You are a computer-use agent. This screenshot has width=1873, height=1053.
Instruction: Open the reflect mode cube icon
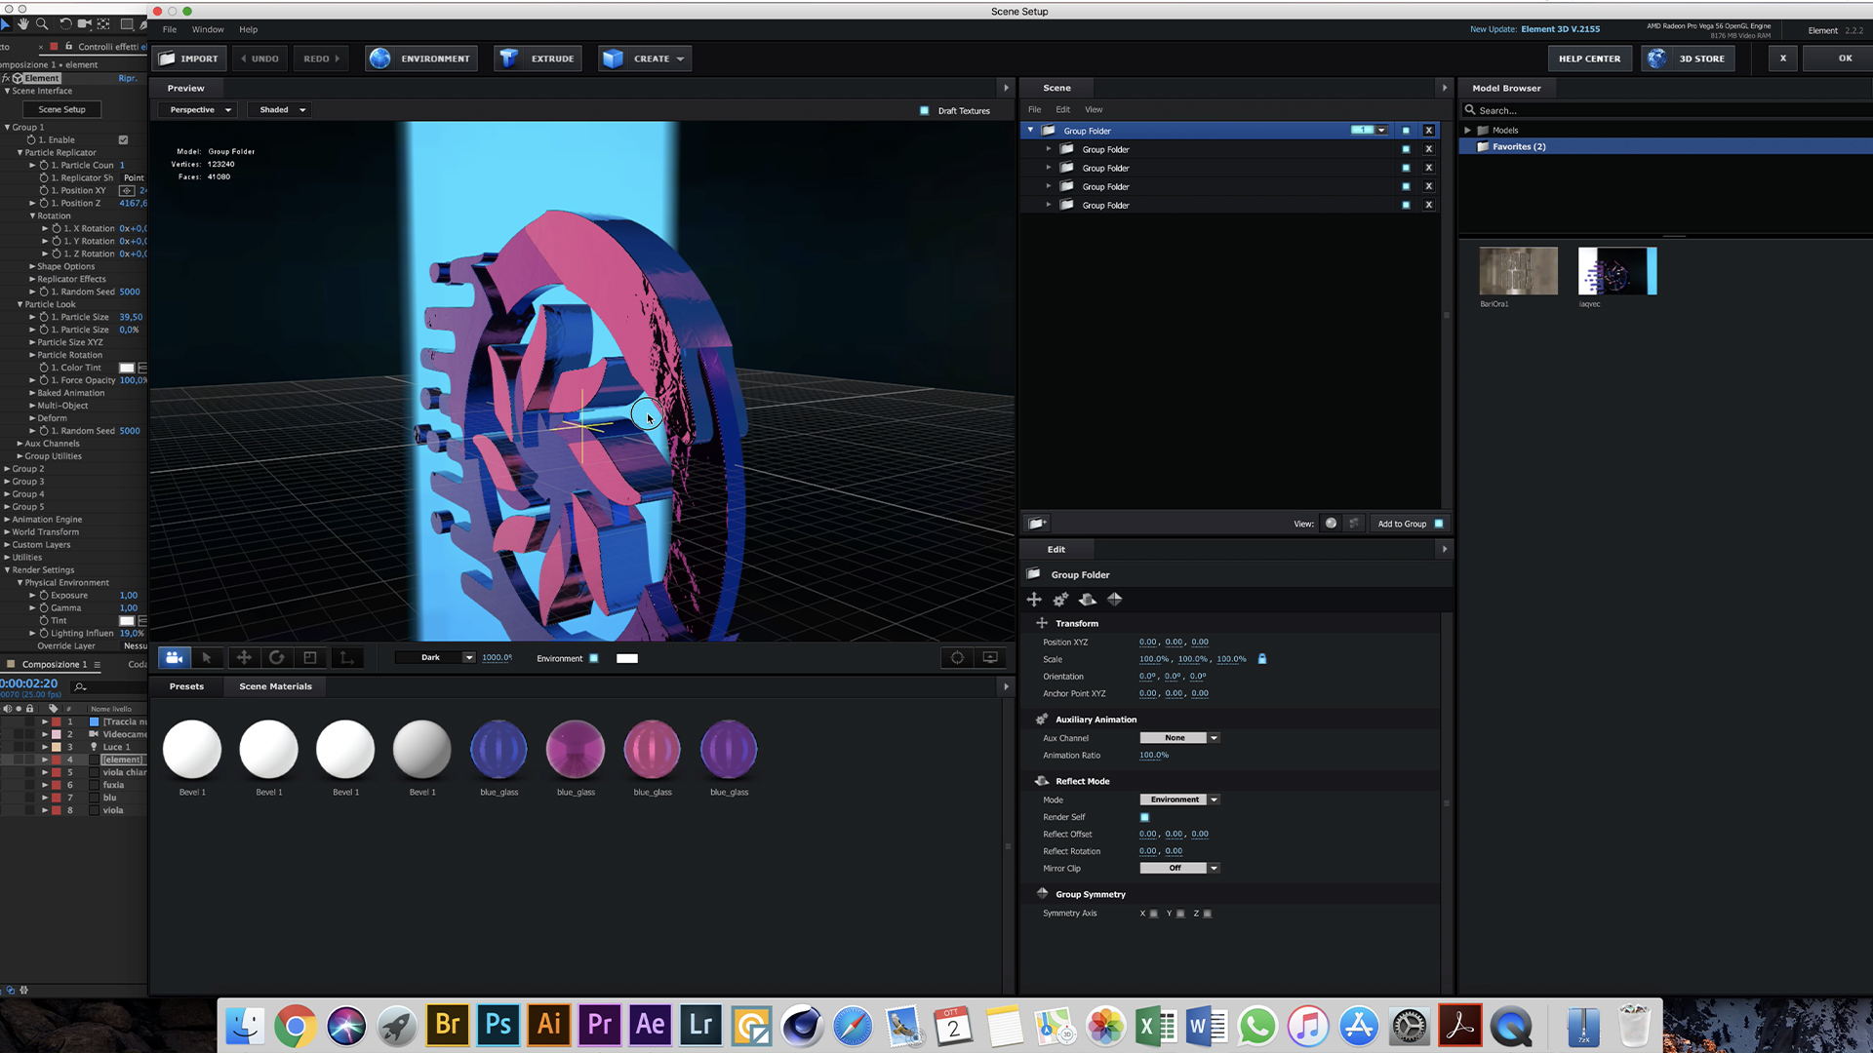[x=1088, y=600]
